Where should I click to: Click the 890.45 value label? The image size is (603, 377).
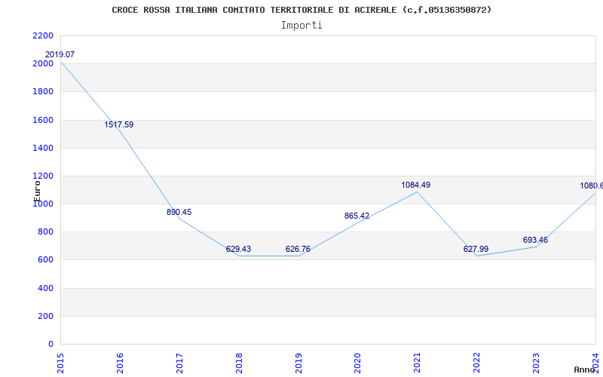click(179, 212)
